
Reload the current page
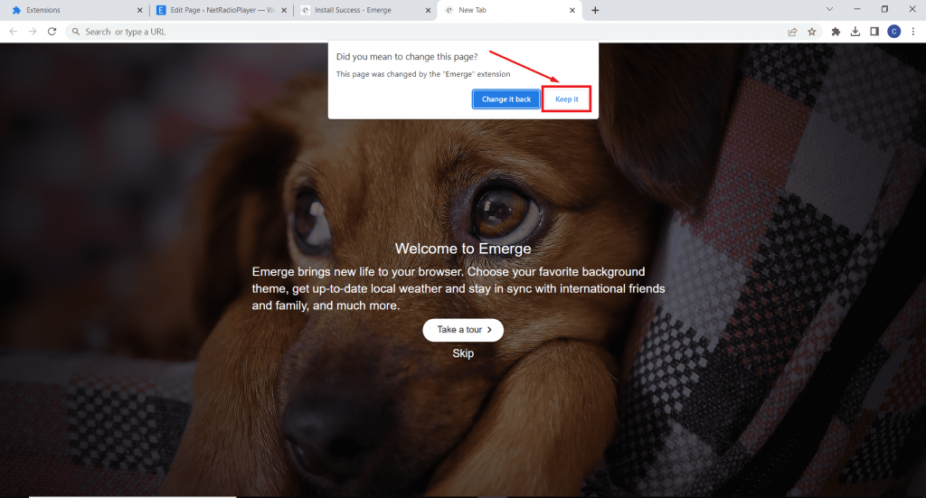[x=52, y=32]
